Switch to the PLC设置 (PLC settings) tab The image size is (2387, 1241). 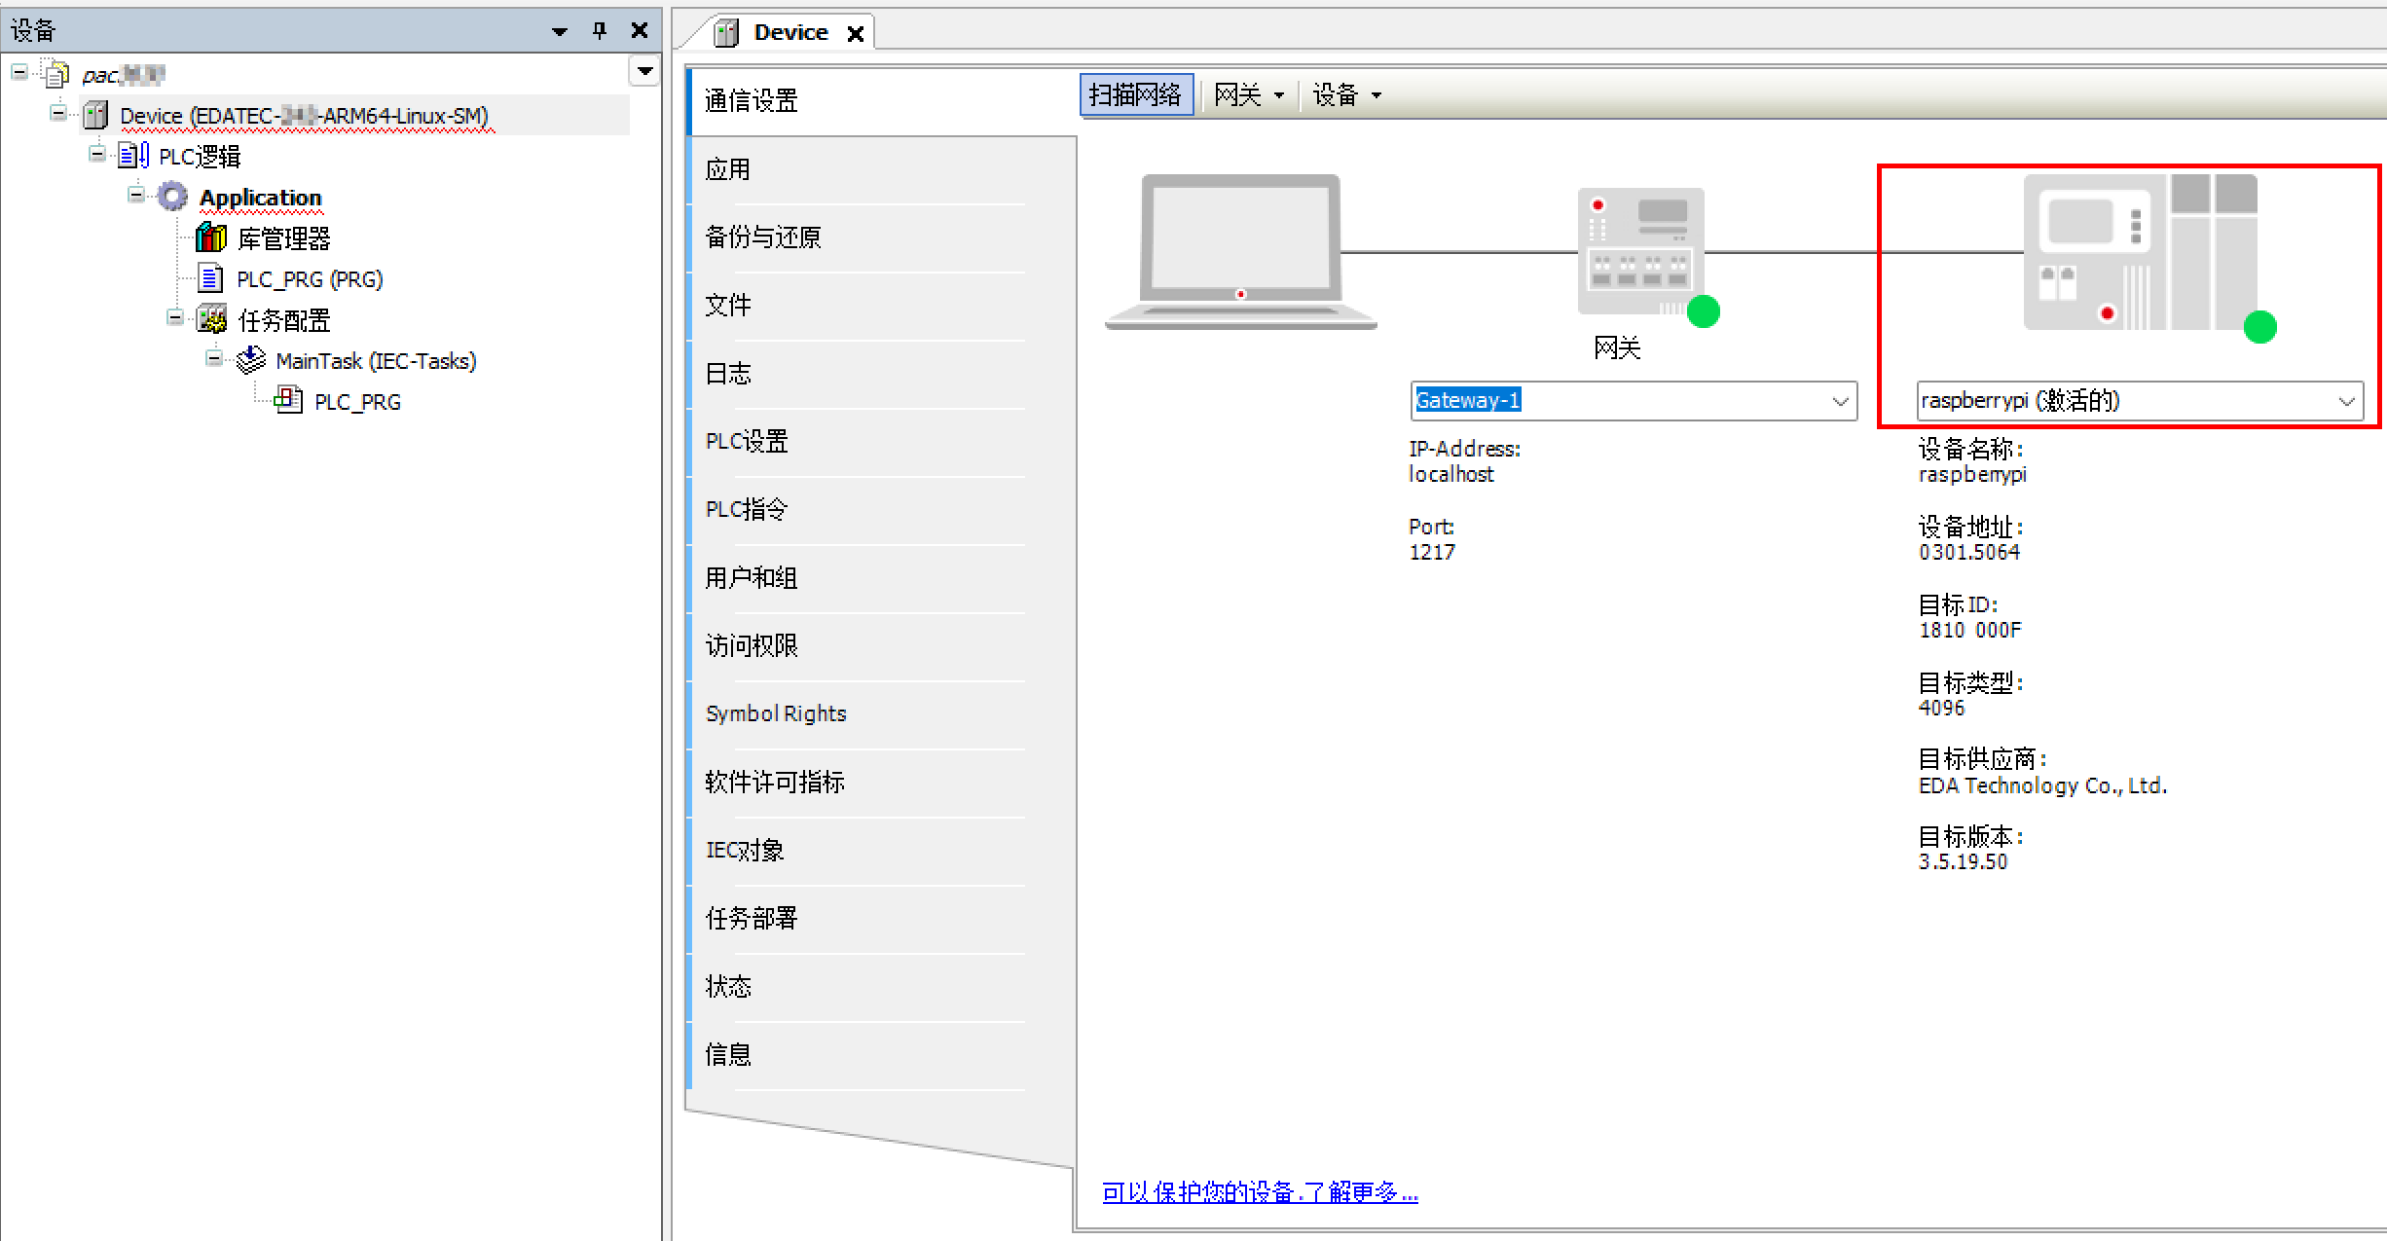[747, 441]
